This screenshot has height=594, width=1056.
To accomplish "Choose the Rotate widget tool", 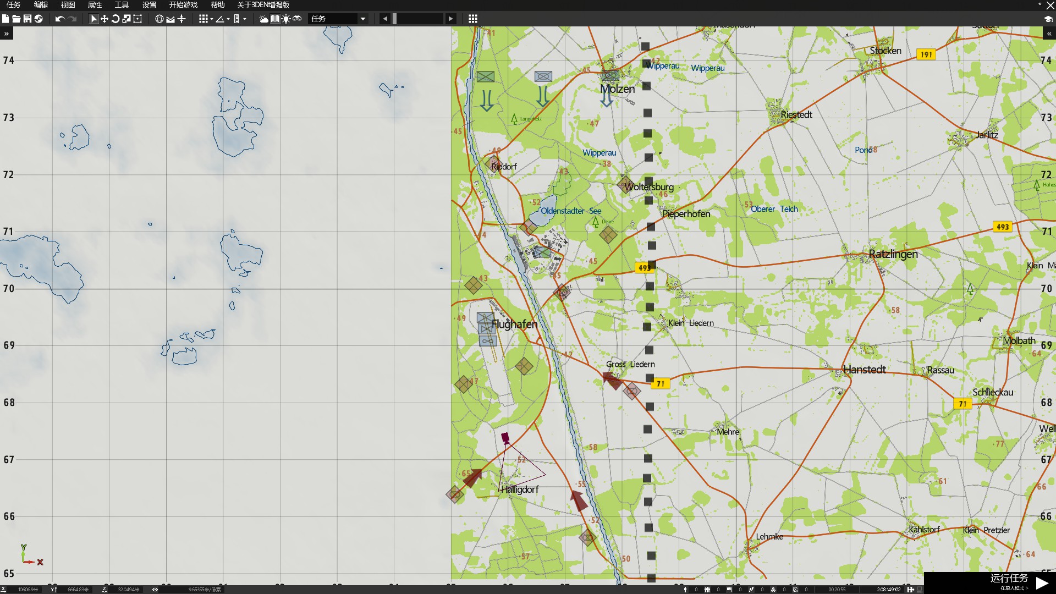I will 116,19.
